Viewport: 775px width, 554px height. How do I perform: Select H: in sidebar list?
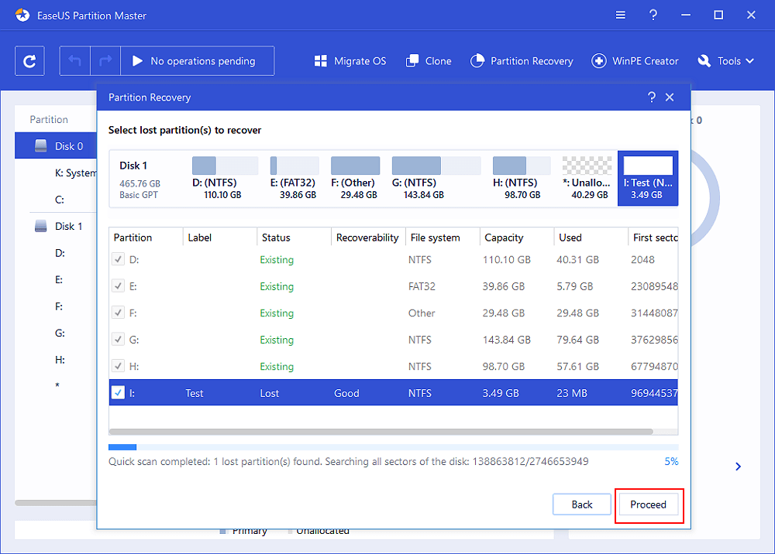pos(60,360)
